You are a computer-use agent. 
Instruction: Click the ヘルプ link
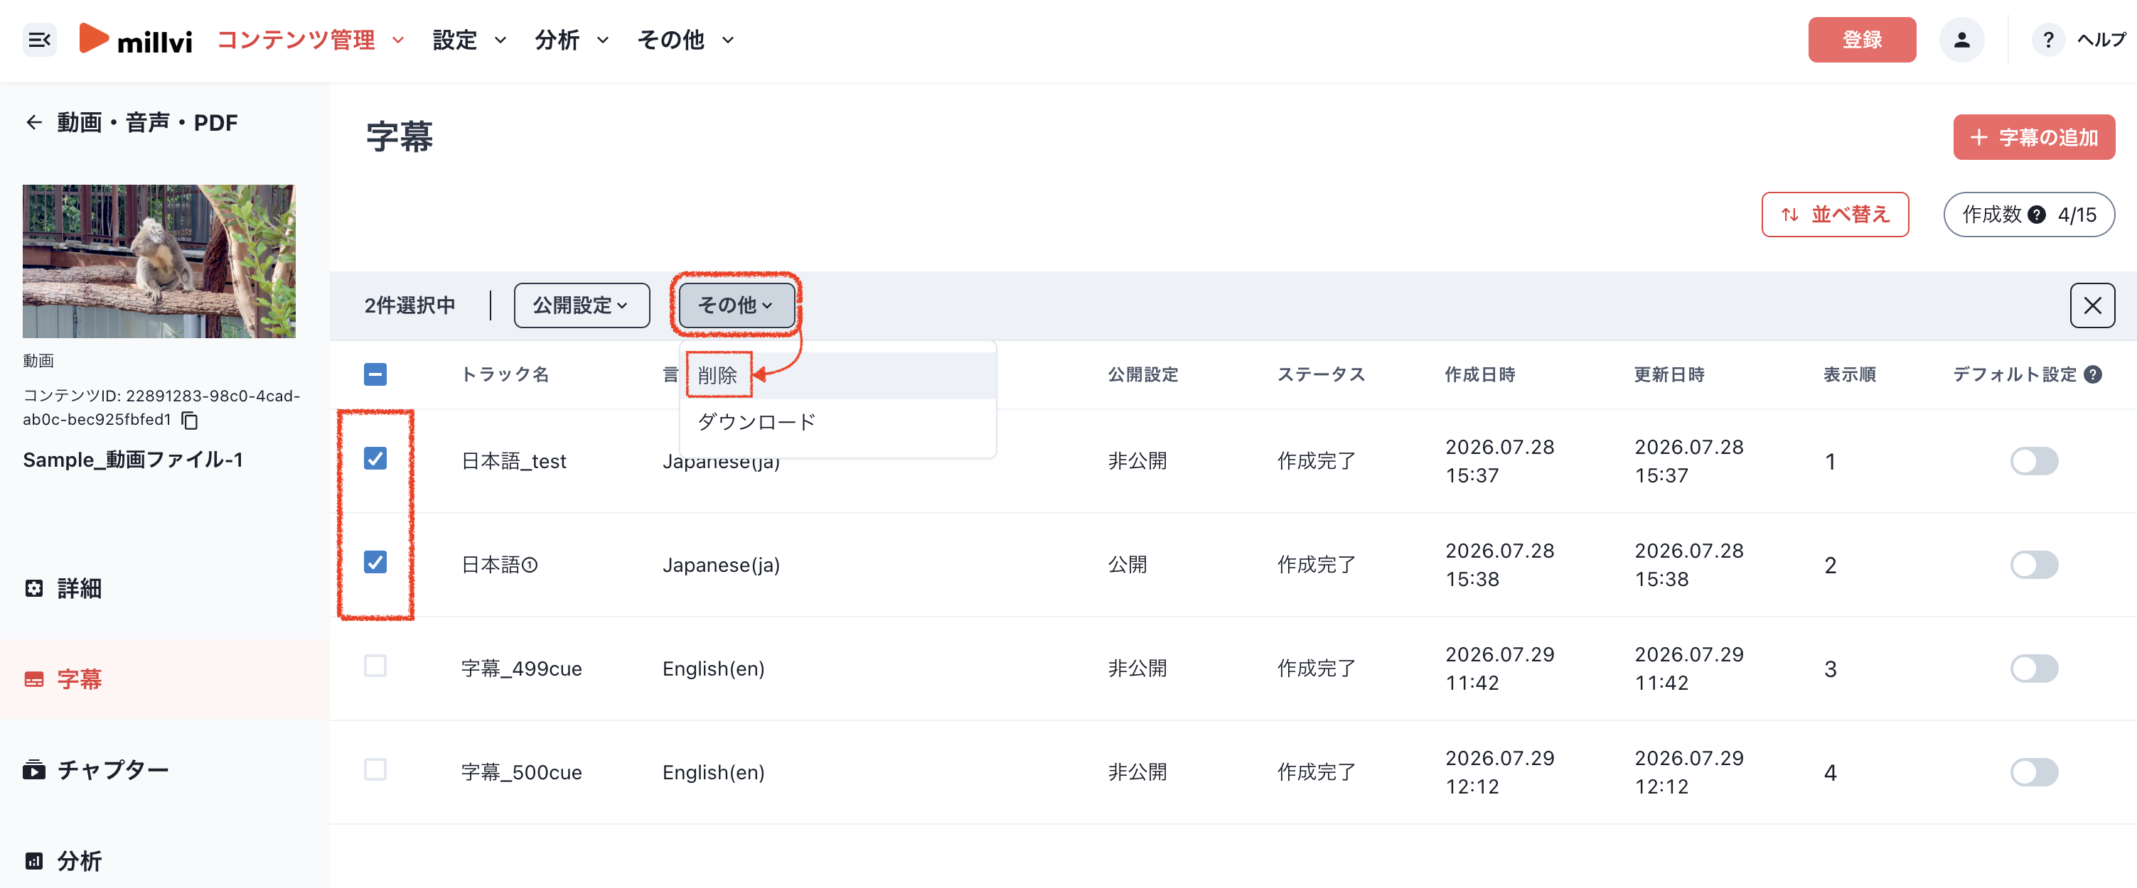(x=2101, y=40)
